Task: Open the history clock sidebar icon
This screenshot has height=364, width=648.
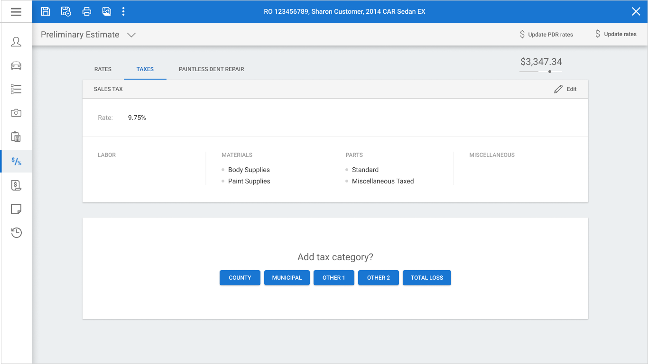Action: [x=16, y=232]
